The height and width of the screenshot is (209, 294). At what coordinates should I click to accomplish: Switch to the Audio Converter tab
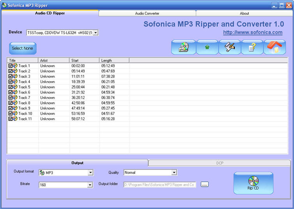[147, 13]
